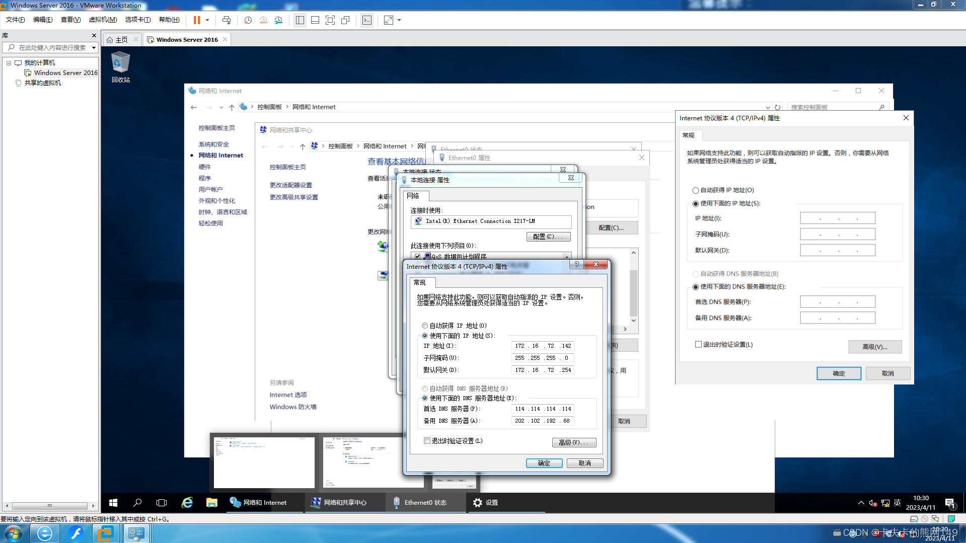Refresh the Control Panel address bar
Viewport: 966px width, 543px height.
(778, 107)
